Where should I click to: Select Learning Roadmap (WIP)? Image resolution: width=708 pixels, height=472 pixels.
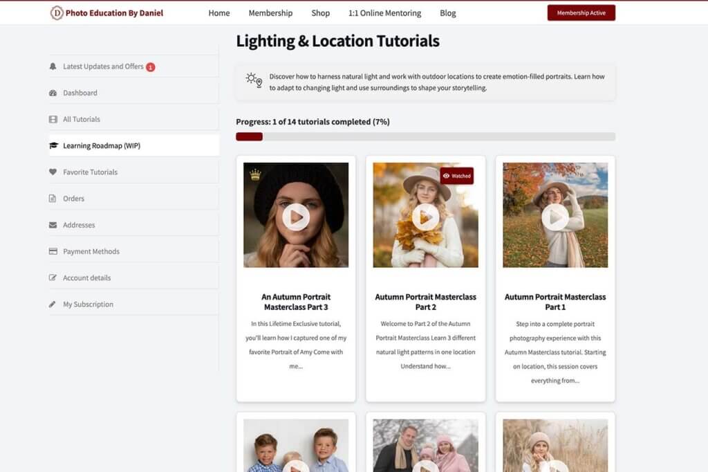coord(133,145)
